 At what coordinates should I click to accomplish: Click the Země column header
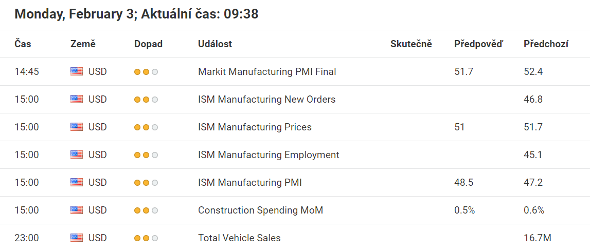(83, 44)
